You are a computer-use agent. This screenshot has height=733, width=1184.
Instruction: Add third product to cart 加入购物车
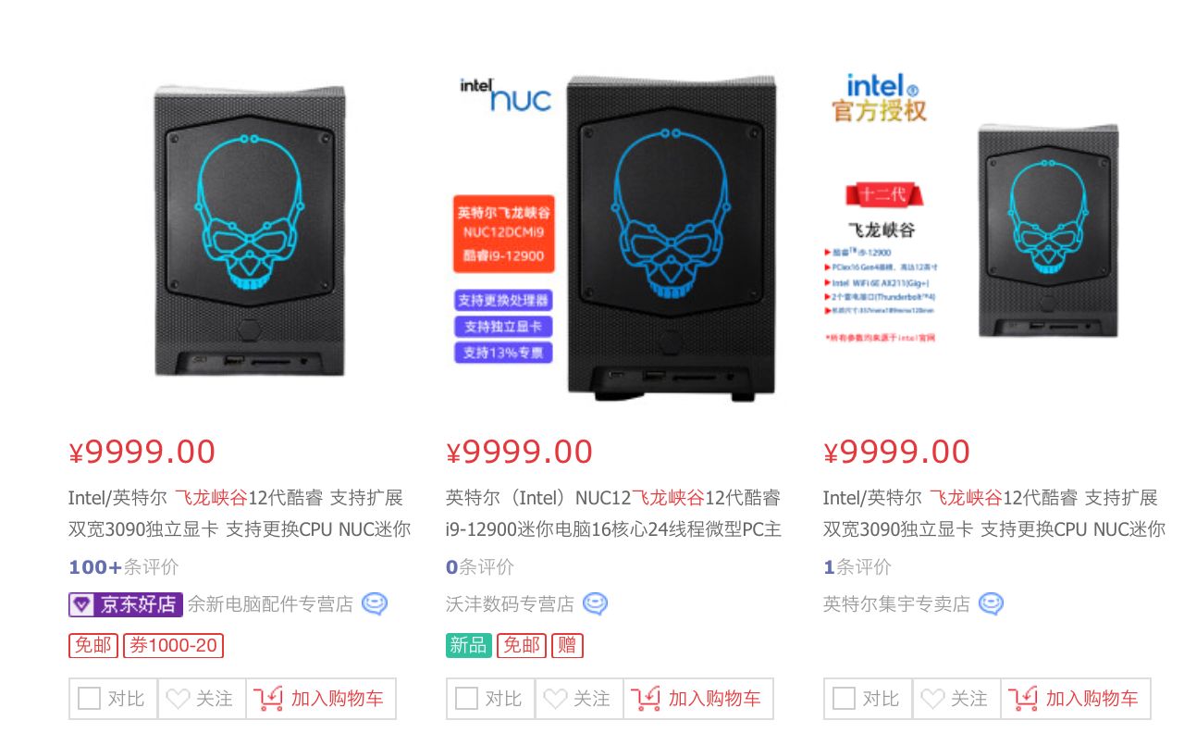[x=1076, y=699]
